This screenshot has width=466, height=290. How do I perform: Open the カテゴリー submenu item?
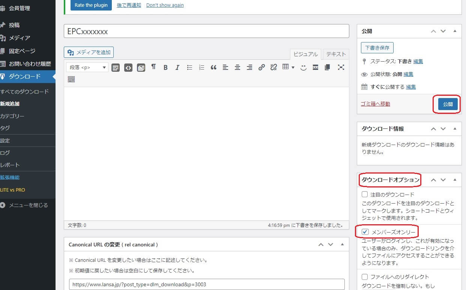pyautogui.click(x=12, y=116)
